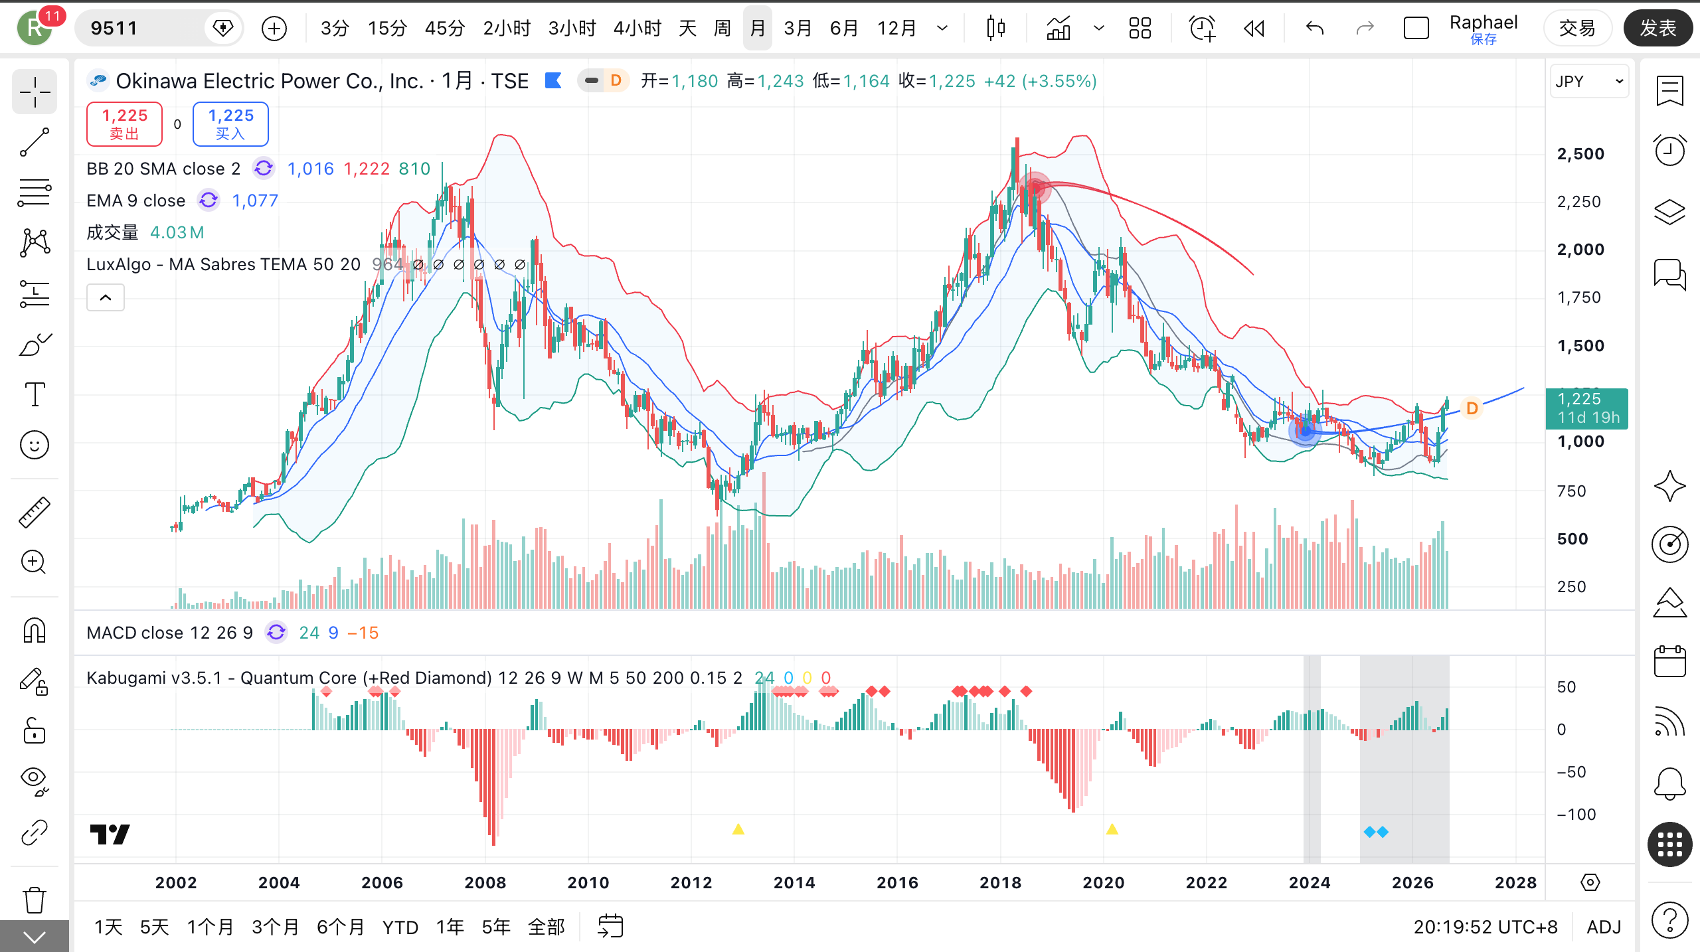Image resolution: width=1700 pixels, height=952 pixels.
Task: Hide all drawings with eye icon
Action: (35, 781)
